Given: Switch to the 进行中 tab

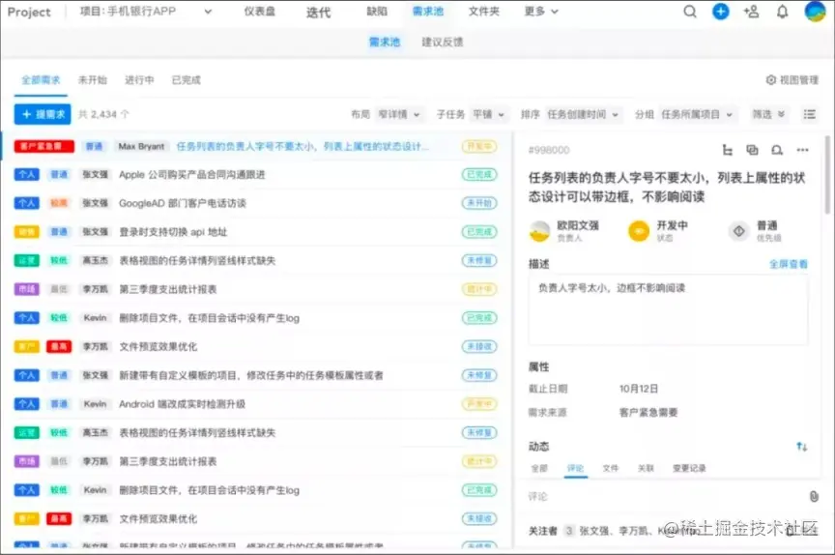Looking at the screenshot, I should [139, 80].
